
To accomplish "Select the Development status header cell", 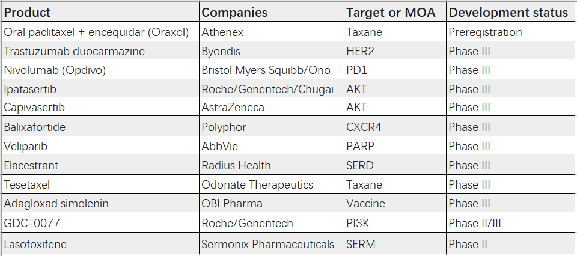I will point(508,13).
